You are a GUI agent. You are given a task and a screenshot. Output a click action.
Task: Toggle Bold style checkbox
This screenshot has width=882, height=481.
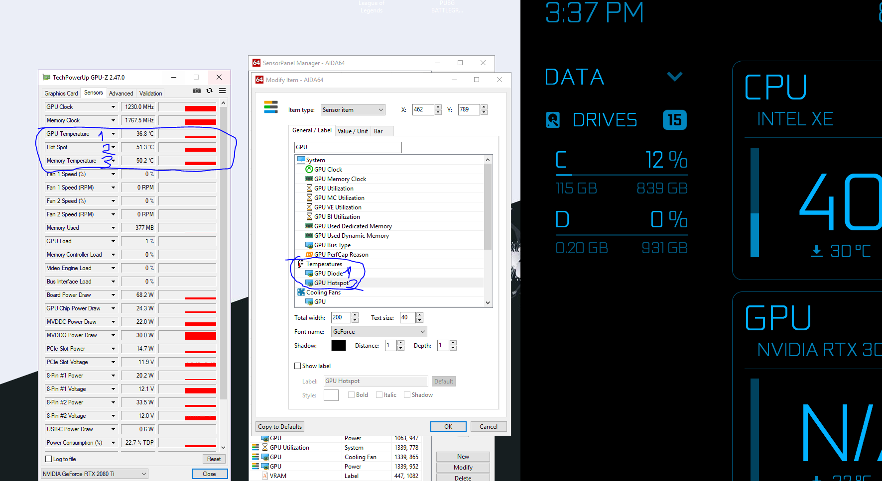coord(352,395)
